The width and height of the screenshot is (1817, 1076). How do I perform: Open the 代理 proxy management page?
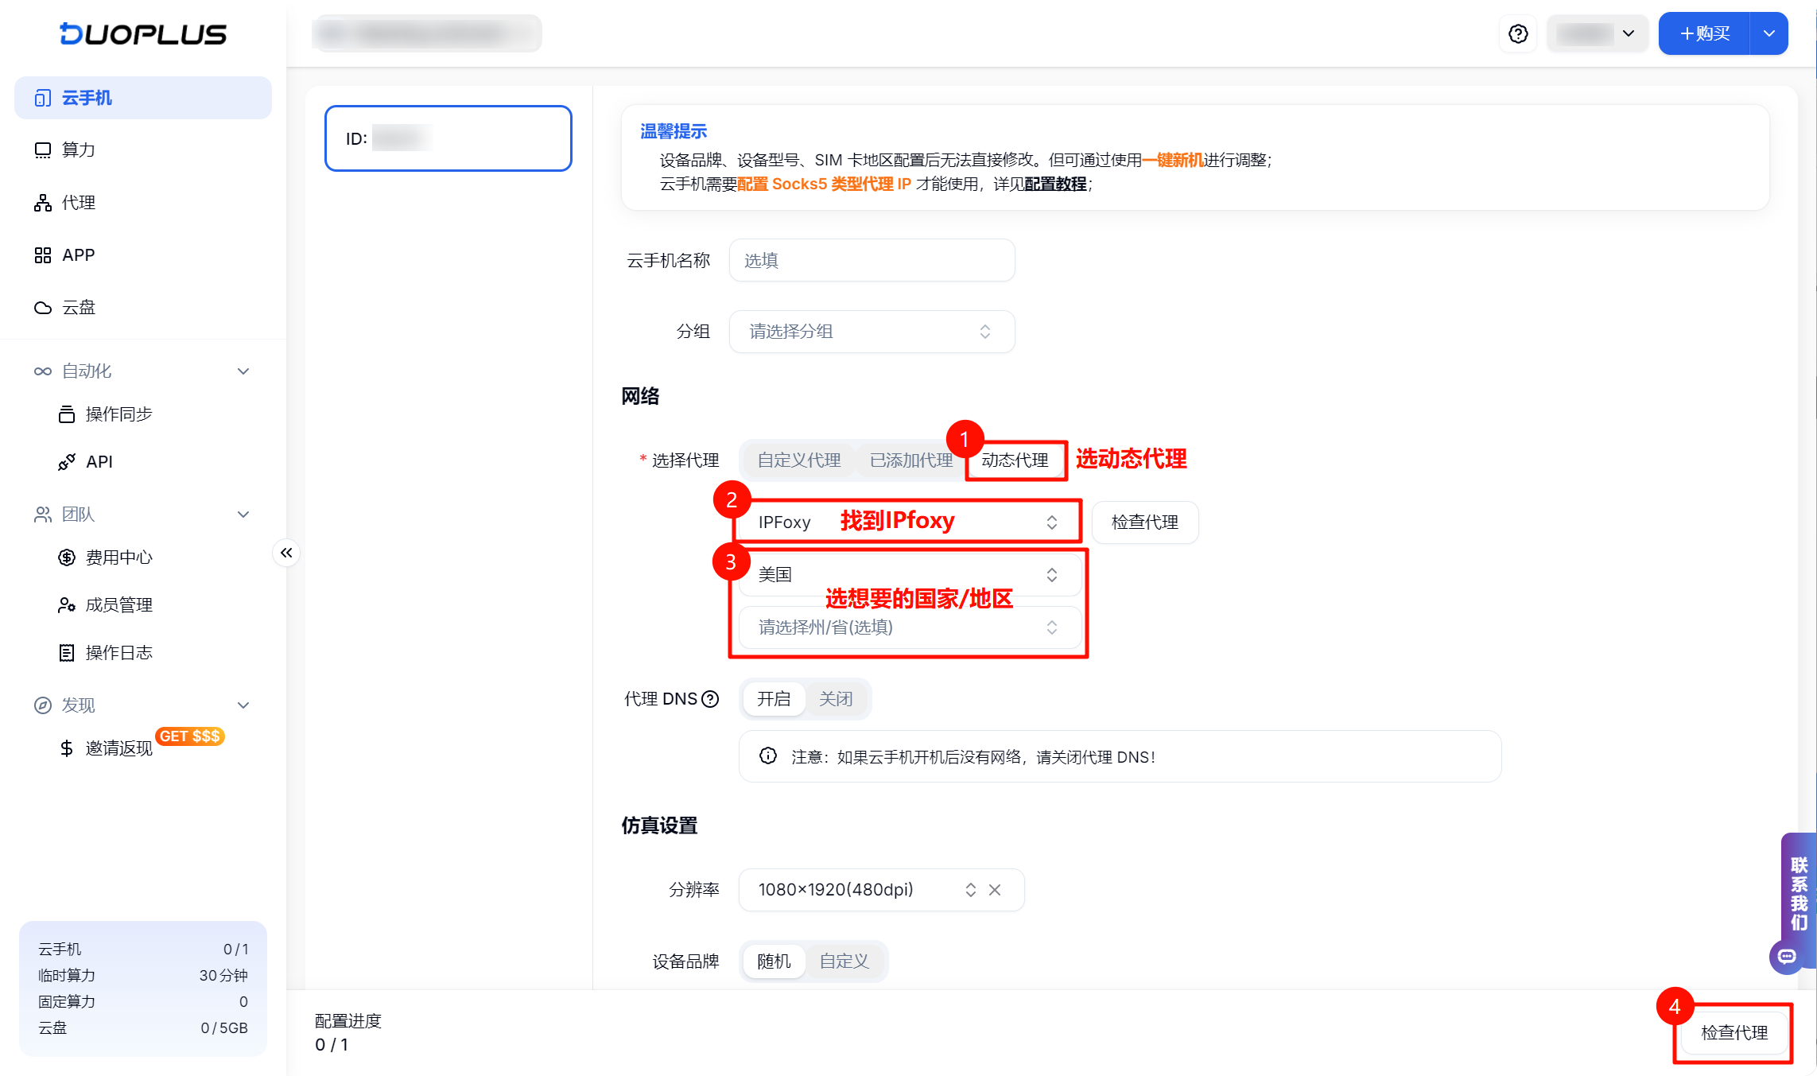[x=78, y=202]
